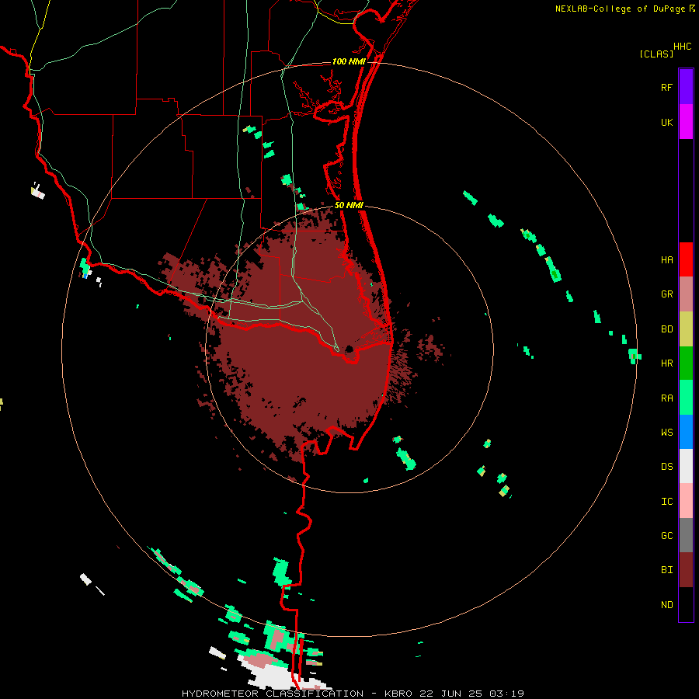Viewport: 699px width, 699px height.
Task: Click the BI brown legend swatch
Action: coord(686,570)
